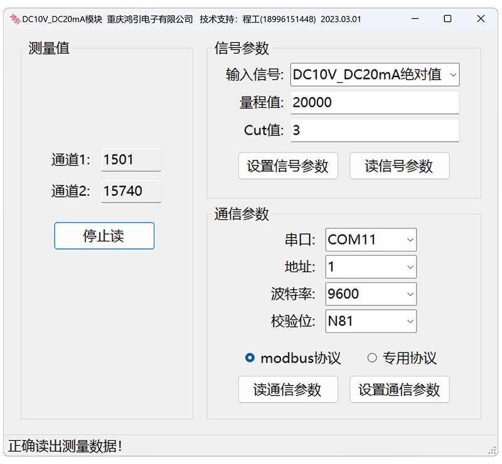The width and height of the screenshot is (502, 464).
Task: Open the 波特率 9600 dropdown
Action: [371, 293]
